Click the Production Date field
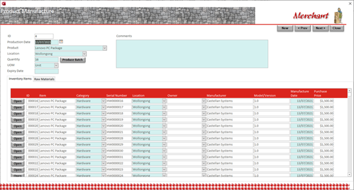 tap(46, 42)
